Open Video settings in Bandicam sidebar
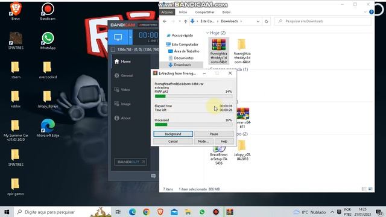 tap(122, 90)
